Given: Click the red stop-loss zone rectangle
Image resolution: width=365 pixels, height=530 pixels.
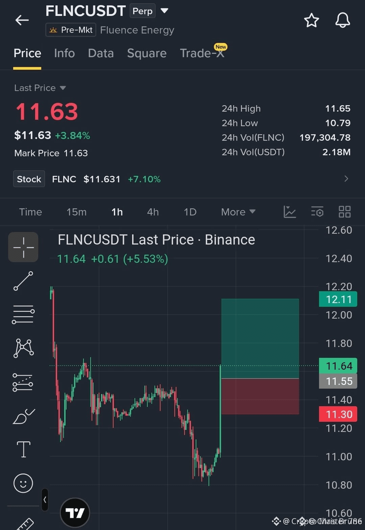Looking at the screenshot, I should (260, 396).
